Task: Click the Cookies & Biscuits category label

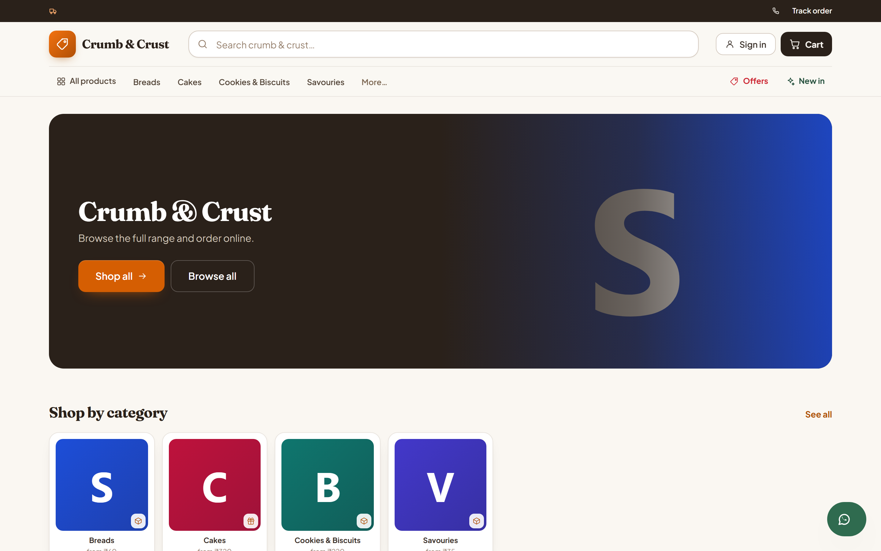Action: coord(327,540)
